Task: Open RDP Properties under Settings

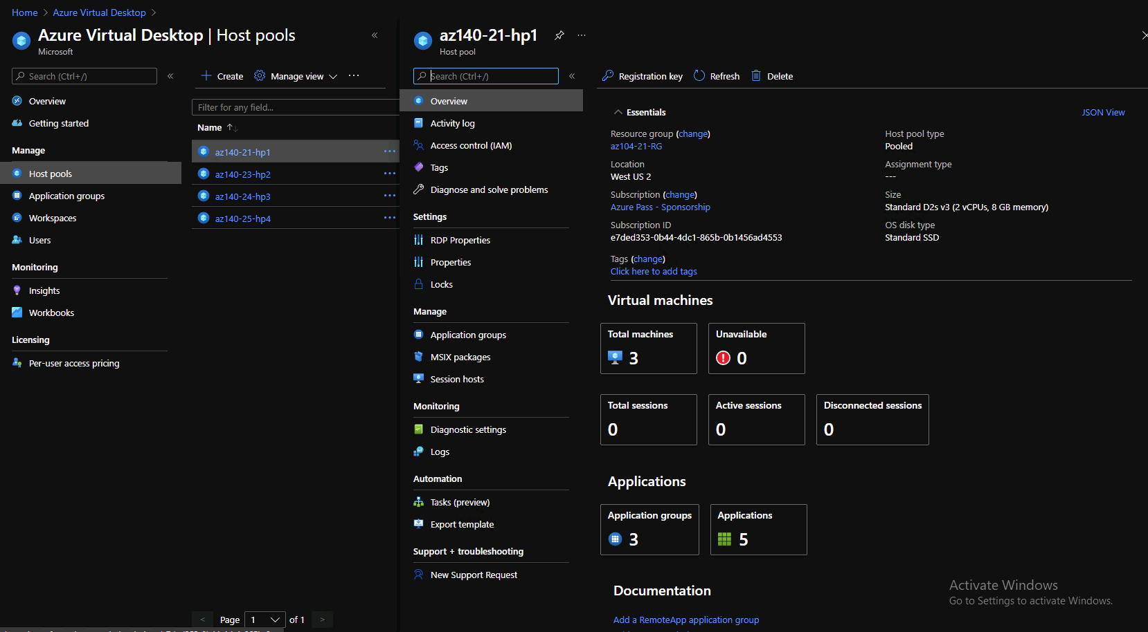Action: (460, 240)
